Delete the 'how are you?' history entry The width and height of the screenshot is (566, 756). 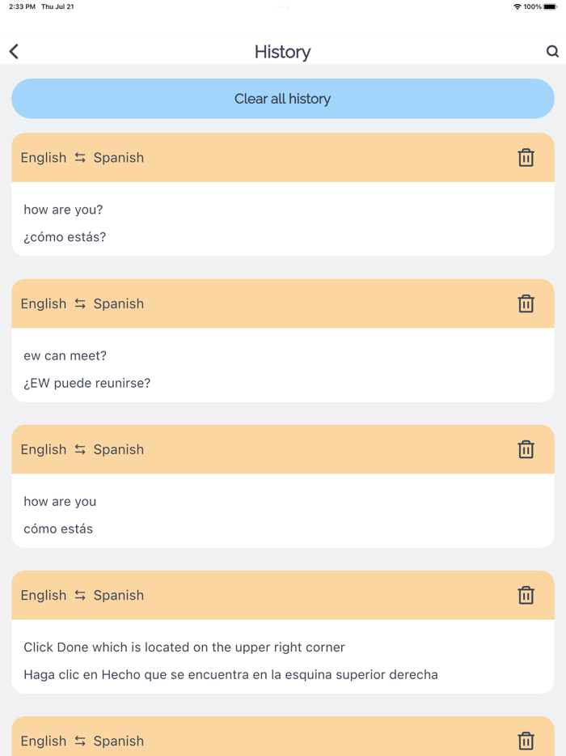point(526,158)
